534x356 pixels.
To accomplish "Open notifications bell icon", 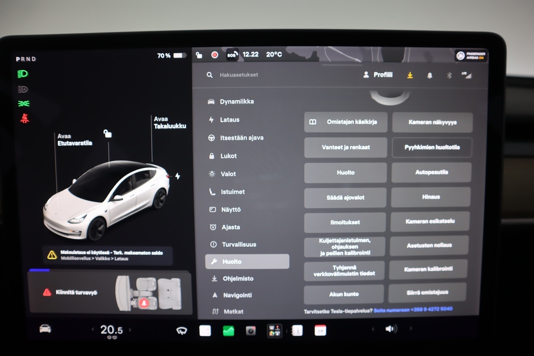I will click(430, 75).
